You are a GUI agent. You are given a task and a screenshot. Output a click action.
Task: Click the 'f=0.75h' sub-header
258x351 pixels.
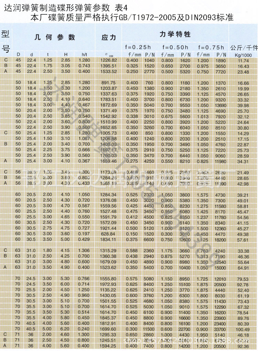pos(211,47)
